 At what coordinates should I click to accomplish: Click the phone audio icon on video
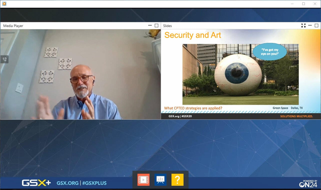pyautogui.click(x=4, y=59)
